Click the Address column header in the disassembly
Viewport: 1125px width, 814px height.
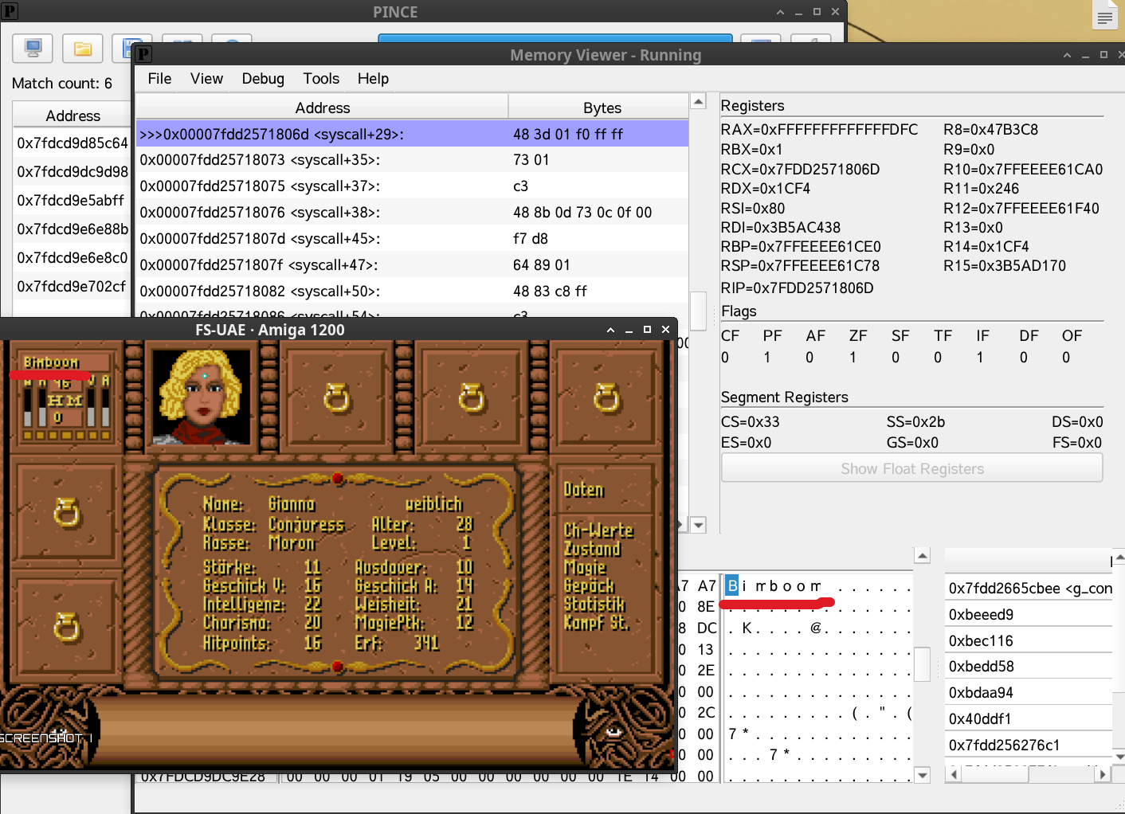(322, 108)
